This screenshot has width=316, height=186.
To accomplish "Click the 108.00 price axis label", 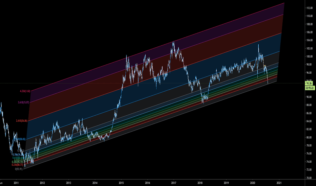I will [310, 24].
